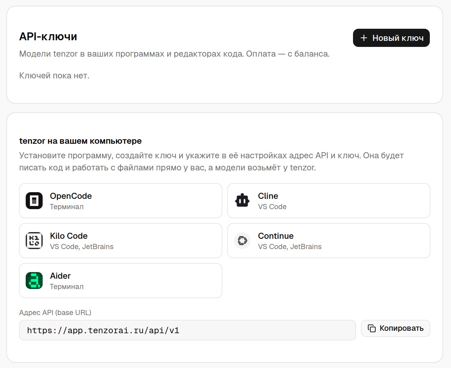The height and width of the screenshot is (368, 451).
Task: Click the VS Code subtitle under Cline
Action: pyautogui.click(x=272, y=207)
